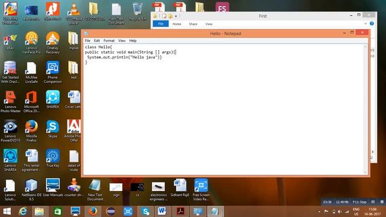Click Properties icon in First window title bar
Screen dimensions: 386x217
click(164, 16)
